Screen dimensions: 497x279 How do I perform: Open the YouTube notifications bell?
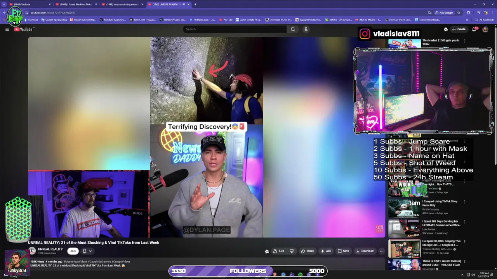pos(474,29)
